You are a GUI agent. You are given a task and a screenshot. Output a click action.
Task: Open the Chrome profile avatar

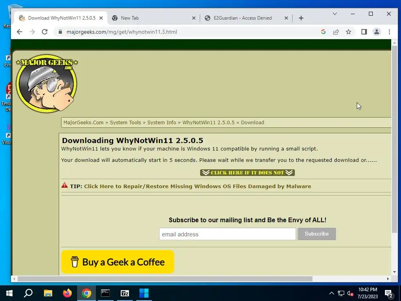pyautogui.click(x=376, y=32)
